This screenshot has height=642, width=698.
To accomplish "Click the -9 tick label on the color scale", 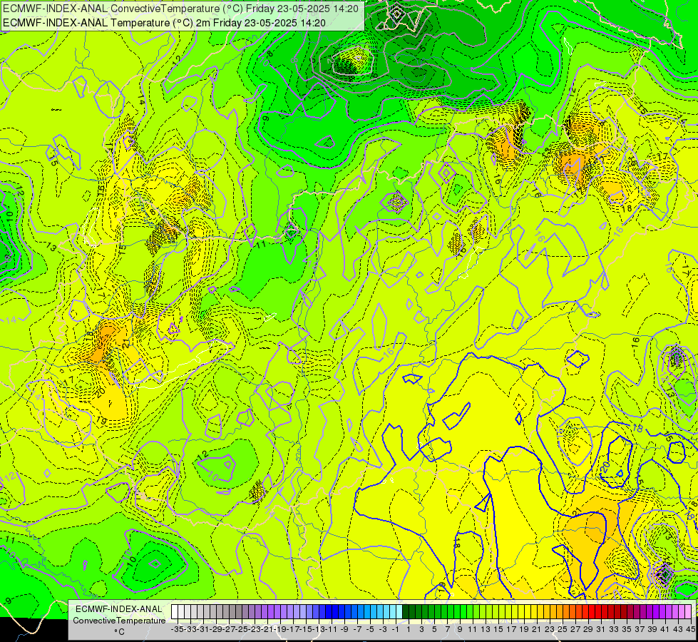I will [x=344, y=629].
